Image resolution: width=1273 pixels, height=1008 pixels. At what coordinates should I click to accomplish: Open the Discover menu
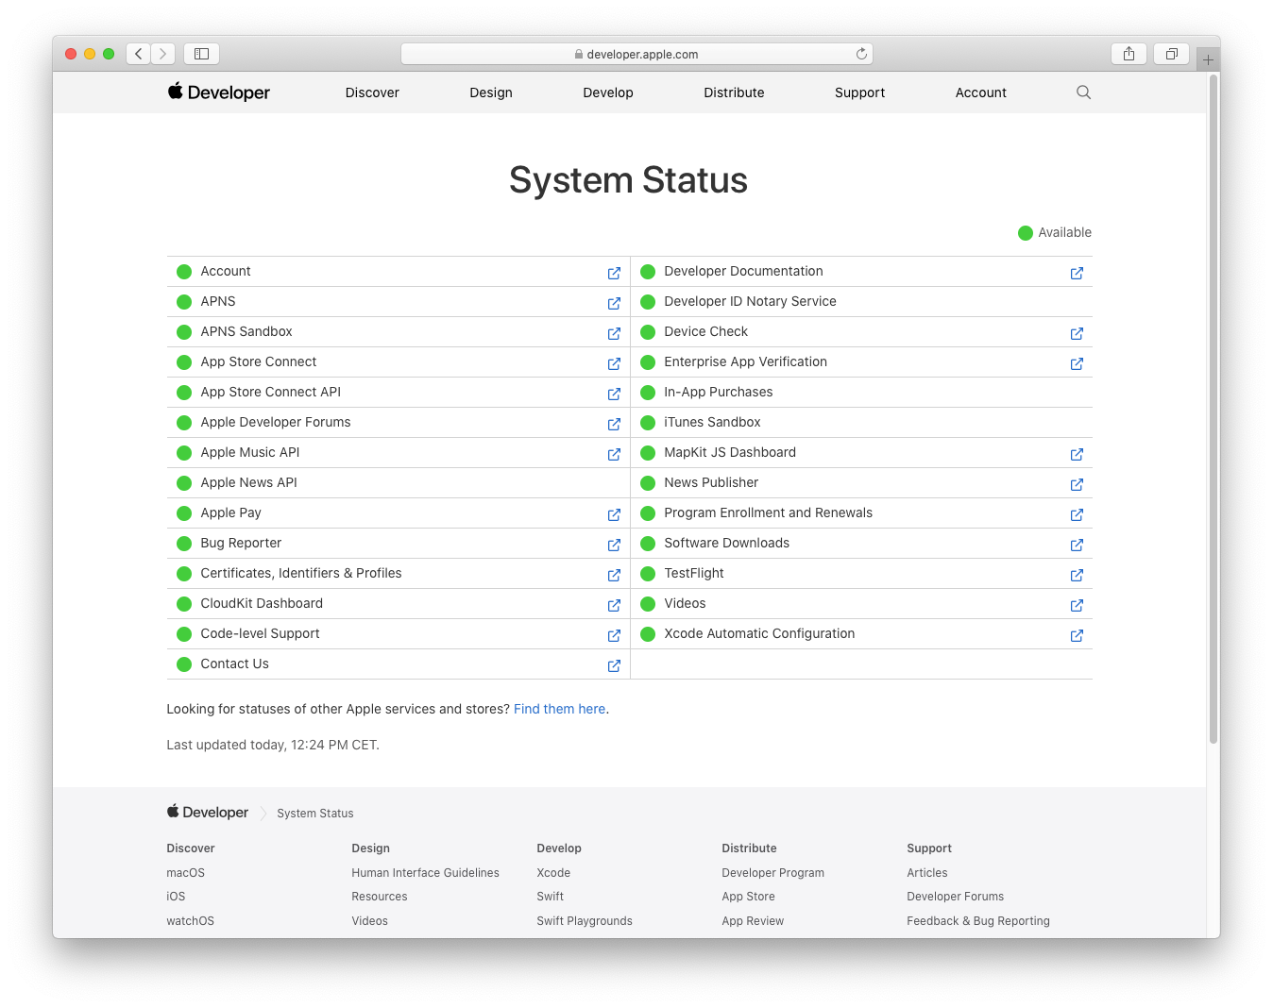(x=372, y=92)
